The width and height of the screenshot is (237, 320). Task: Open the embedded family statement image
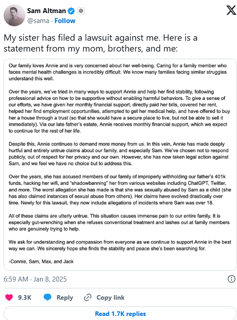[x=120, y=165]
